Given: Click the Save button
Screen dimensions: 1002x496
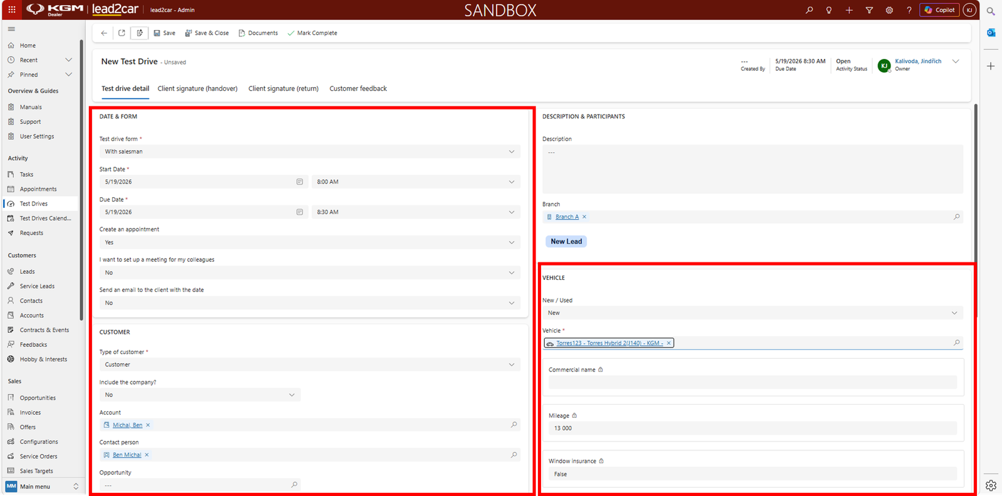Looking at the screenshot, I should [x=165, y=33].
